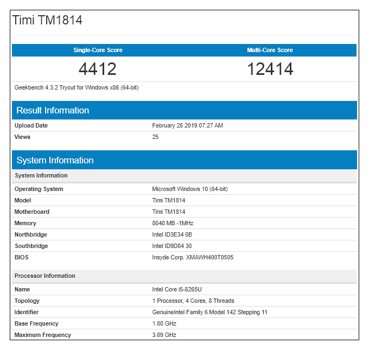Select Microsoft Windows 10 (64-bit) value

190,189
